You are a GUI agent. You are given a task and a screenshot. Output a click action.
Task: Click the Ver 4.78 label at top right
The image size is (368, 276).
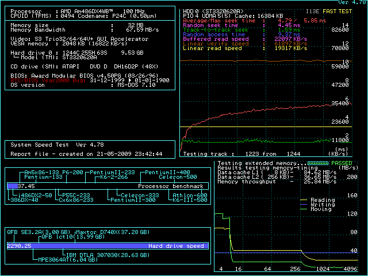(x=351, y=3)
